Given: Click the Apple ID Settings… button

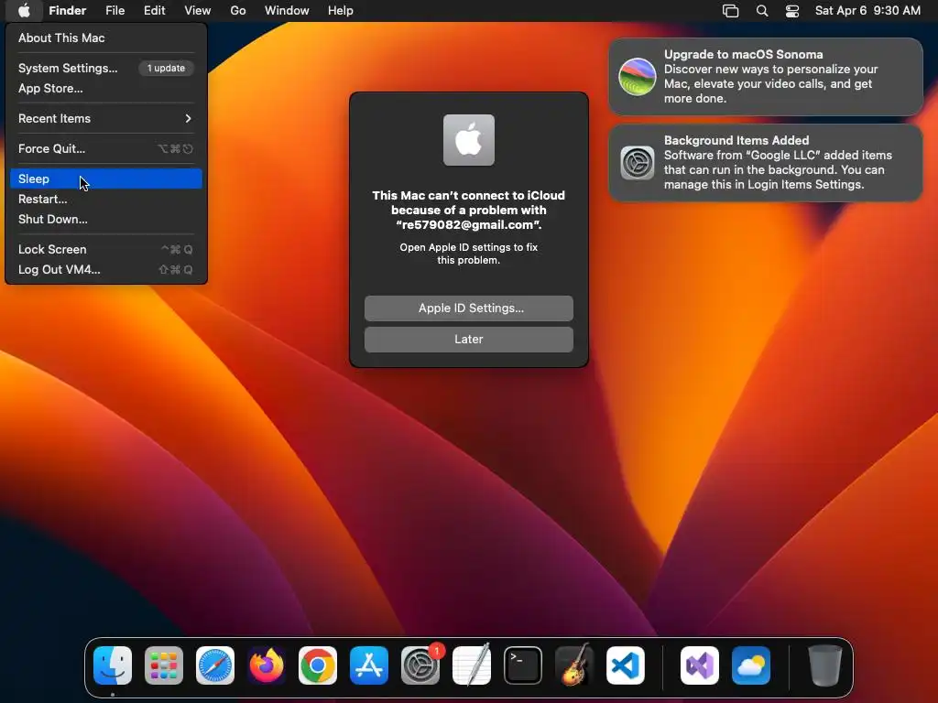Looking at the screenshot, I should pyautogui.click(x=469, y=308).
